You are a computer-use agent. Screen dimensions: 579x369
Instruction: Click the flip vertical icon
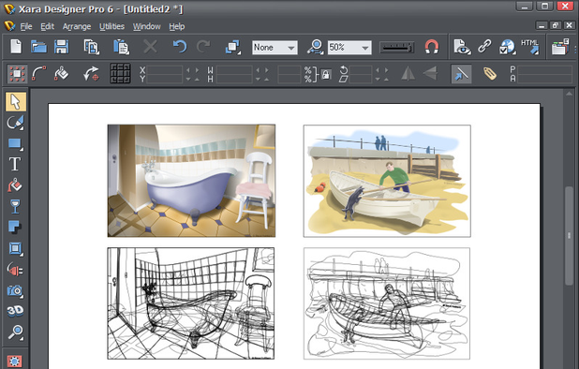point(430,73)
